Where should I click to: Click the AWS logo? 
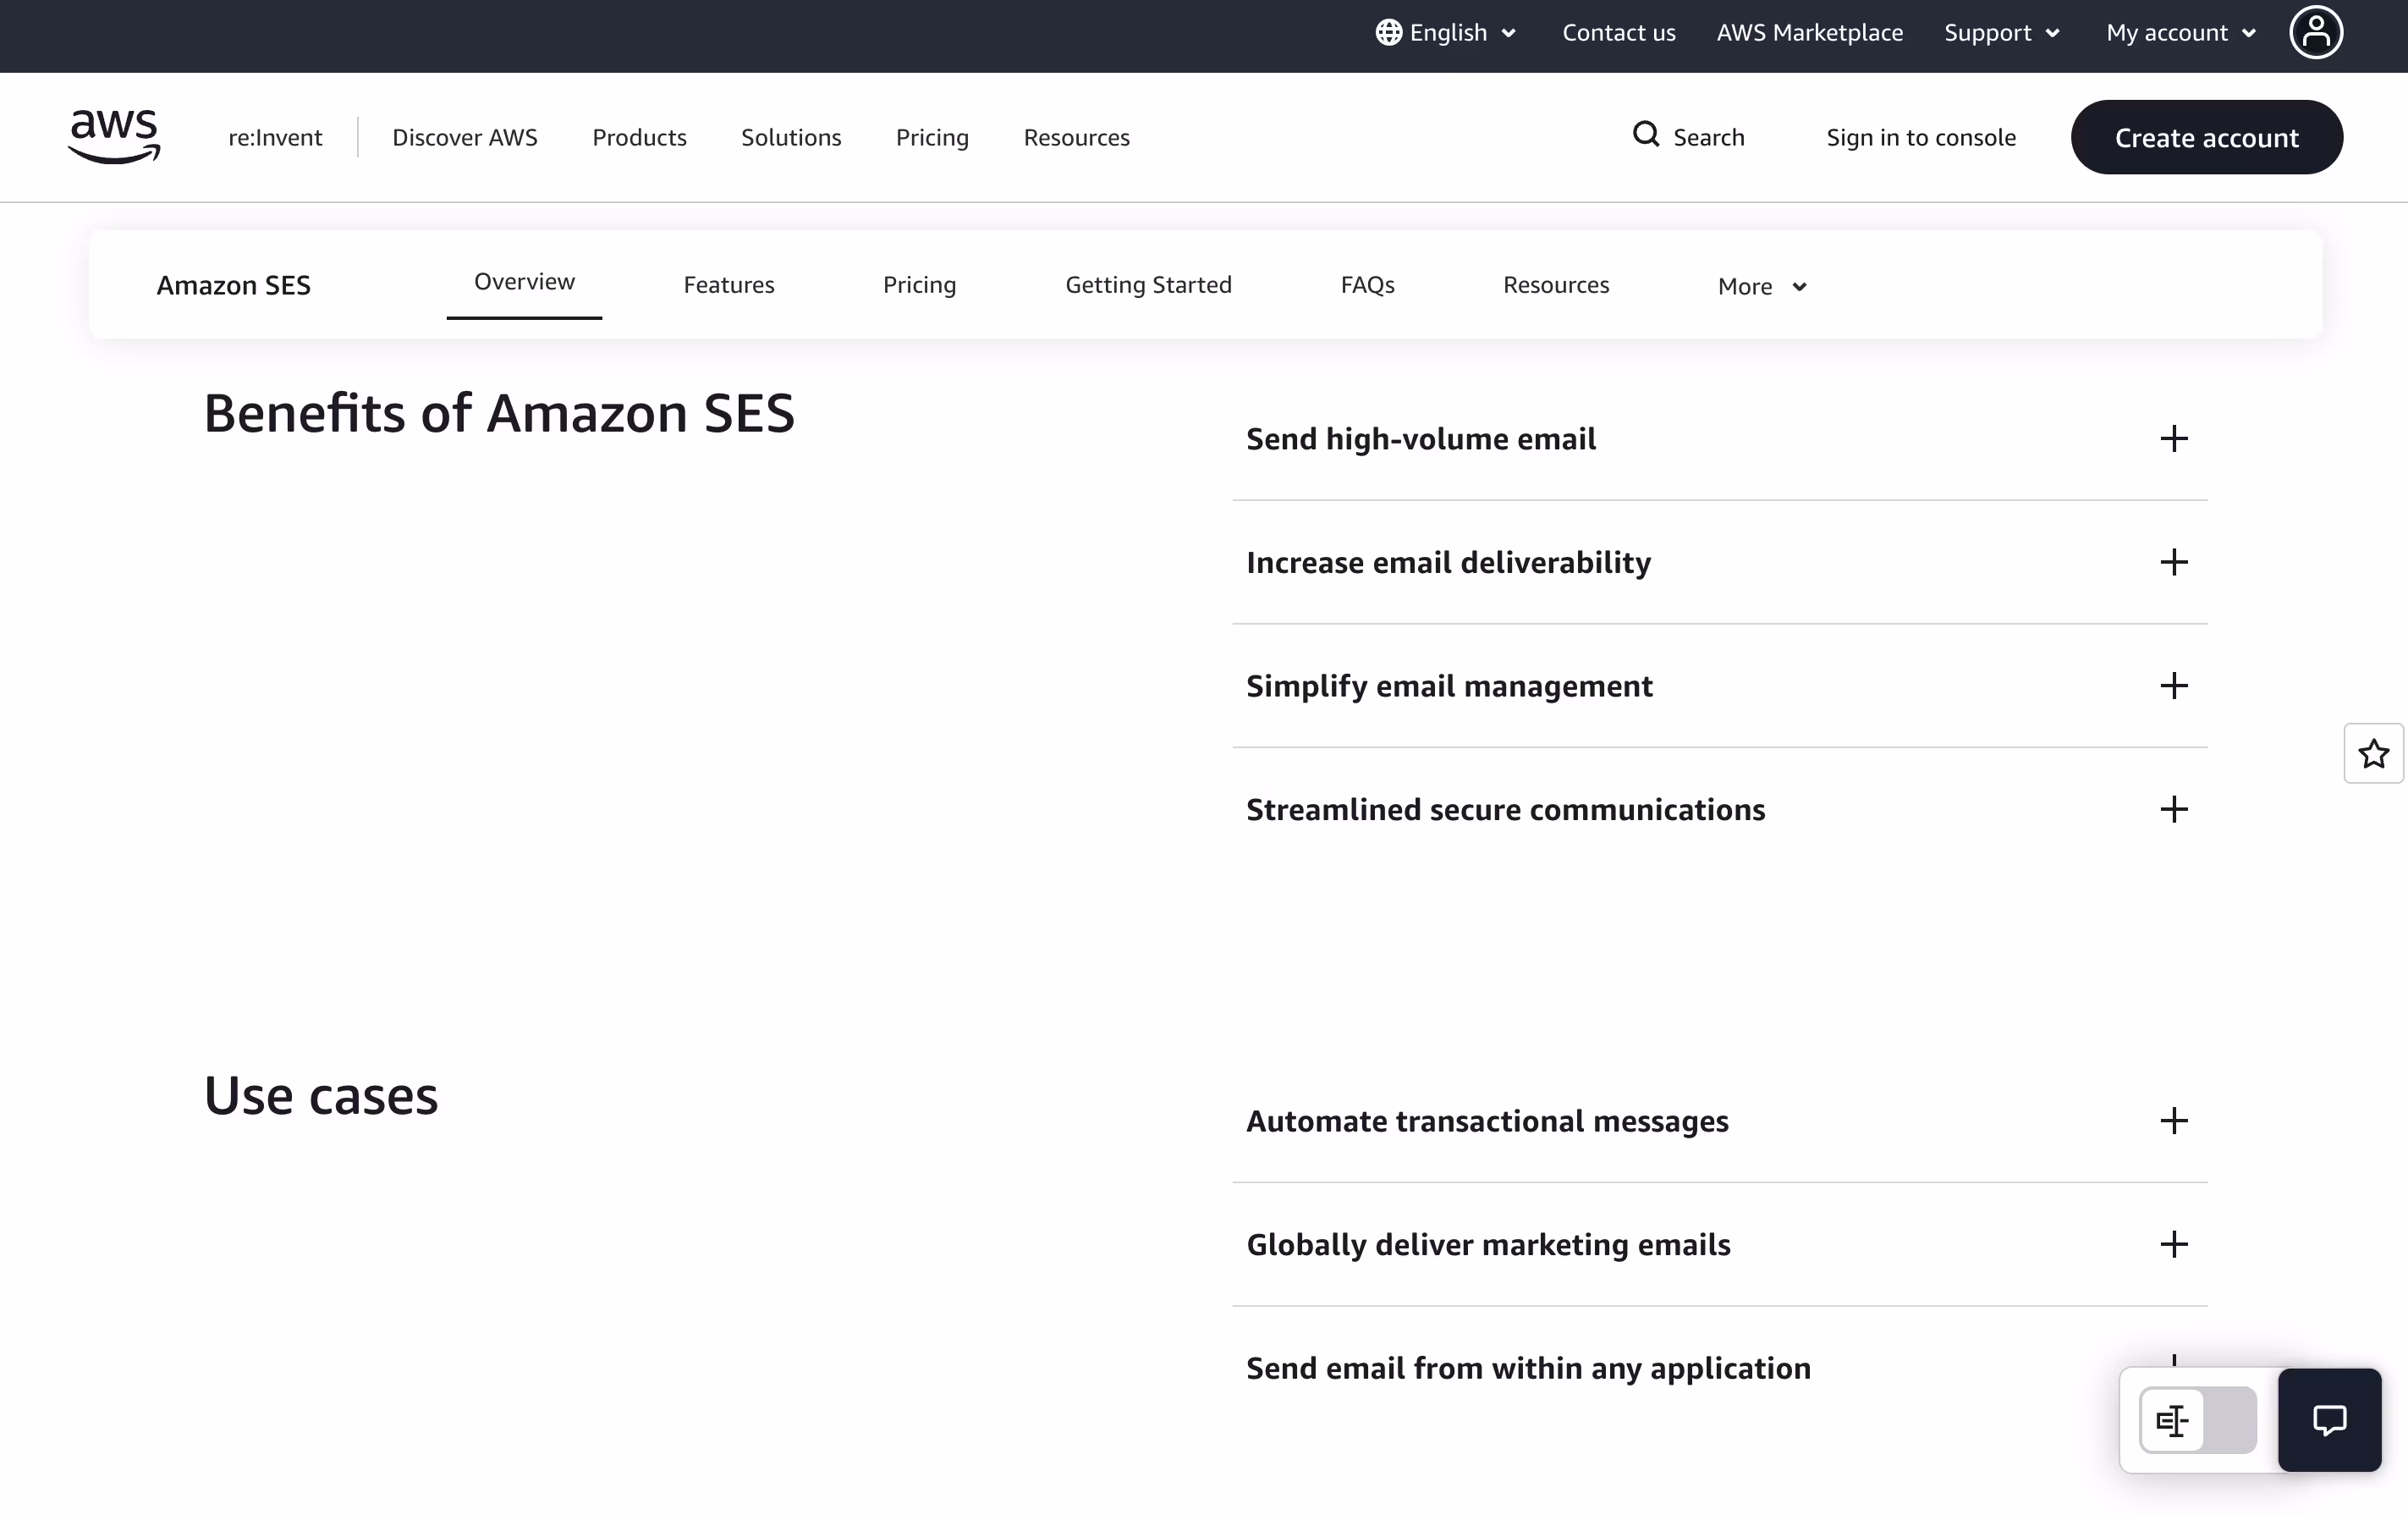click(x=113, y=136)
